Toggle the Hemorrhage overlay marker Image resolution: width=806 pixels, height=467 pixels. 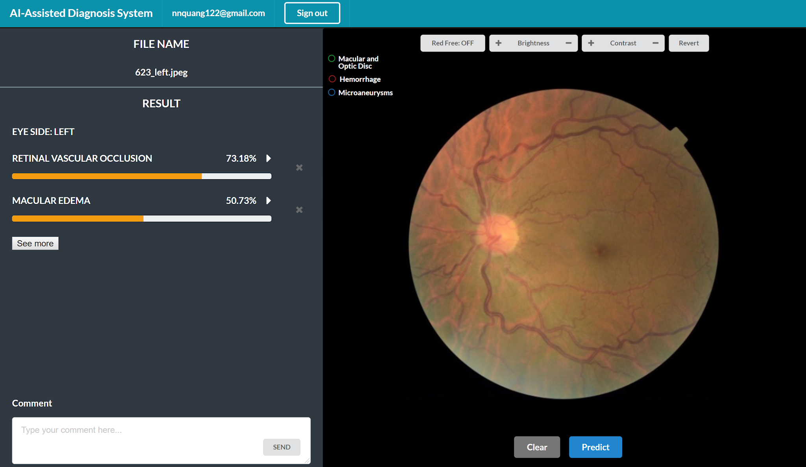pyautogui.click(x=332, y=79)
